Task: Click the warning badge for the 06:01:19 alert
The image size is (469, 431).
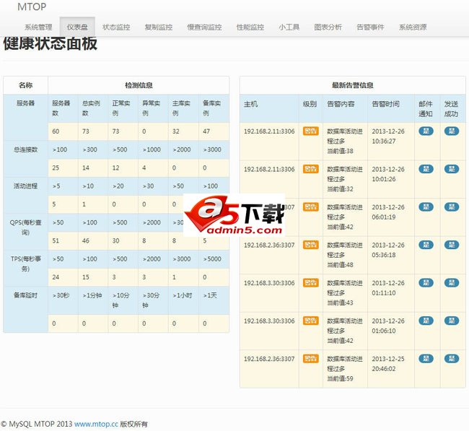Action: (311, 206)
